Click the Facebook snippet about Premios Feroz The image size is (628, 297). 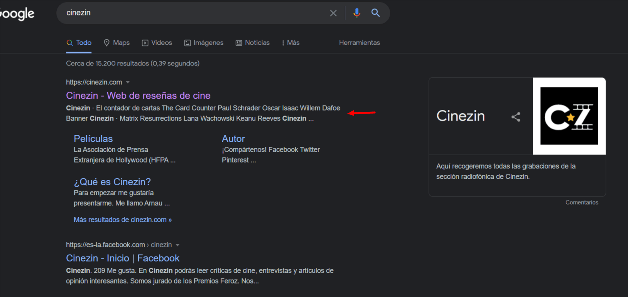coord(200,276)
